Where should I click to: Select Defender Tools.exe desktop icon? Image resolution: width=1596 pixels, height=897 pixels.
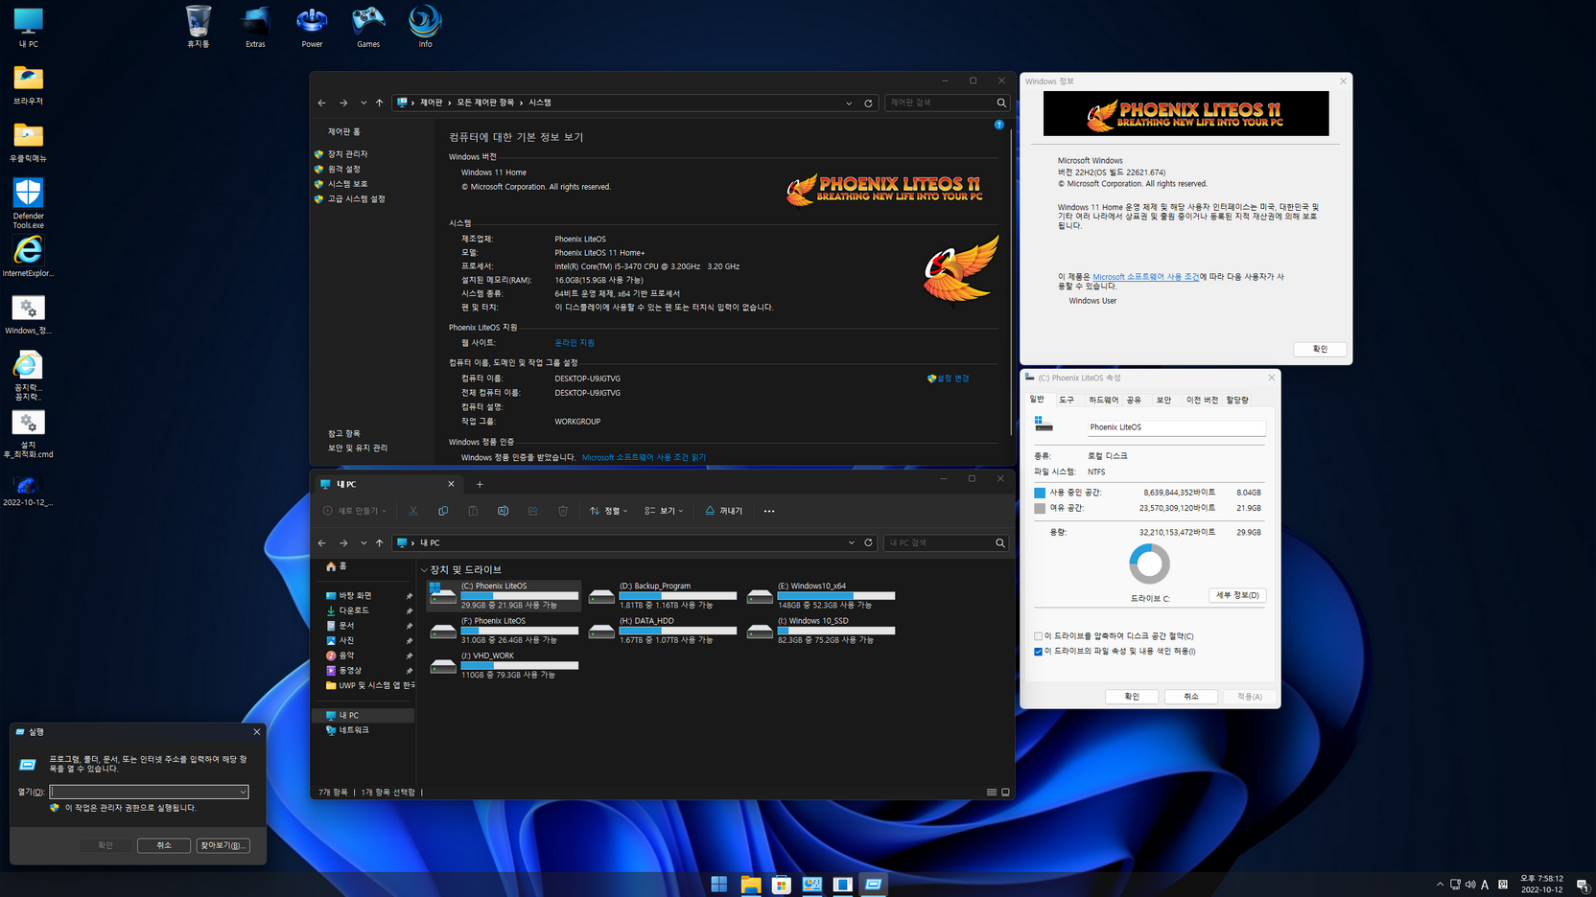click(28, 203)
